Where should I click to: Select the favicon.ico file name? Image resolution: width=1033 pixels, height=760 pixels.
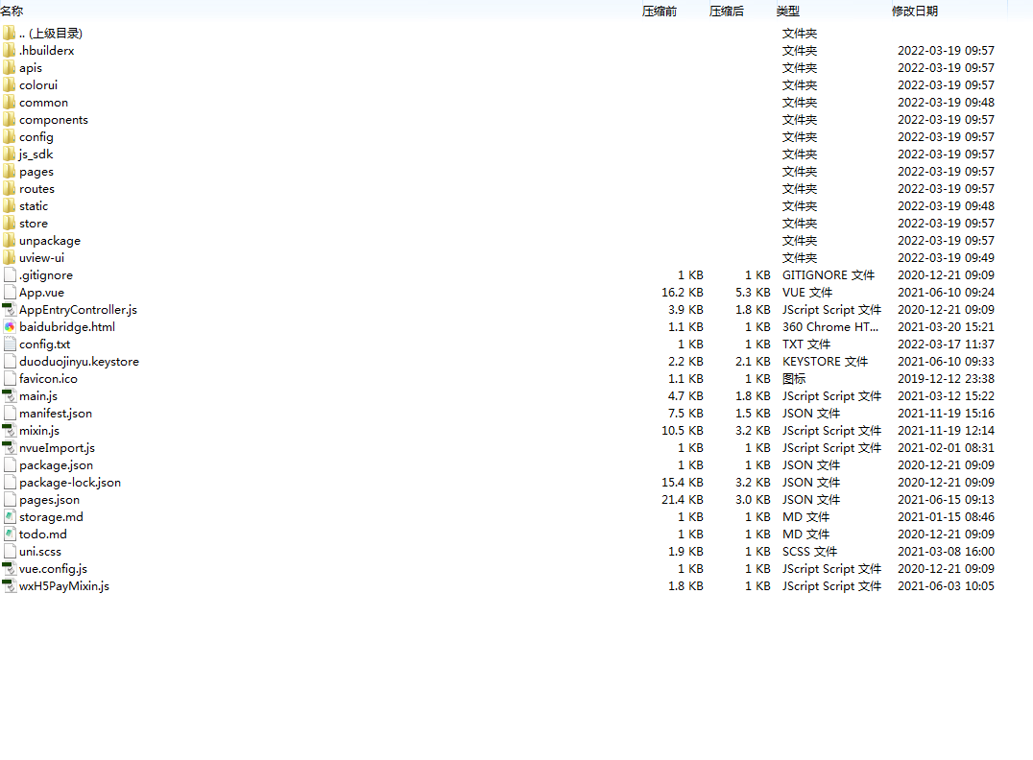click(48, 379)
